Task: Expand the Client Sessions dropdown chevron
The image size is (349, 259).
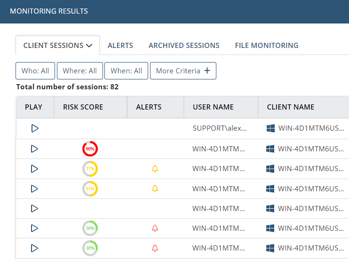Action: pos(89,46)
